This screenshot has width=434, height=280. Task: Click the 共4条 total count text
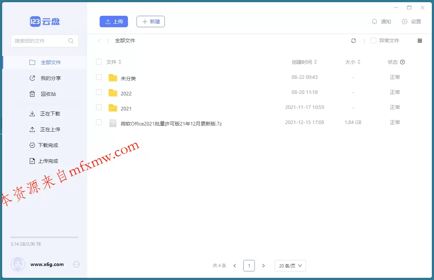[x=219, y=266]
